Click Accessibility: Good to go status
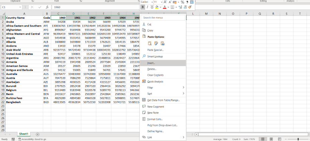This screenshot has width=310, height=141. pos(32,139)
